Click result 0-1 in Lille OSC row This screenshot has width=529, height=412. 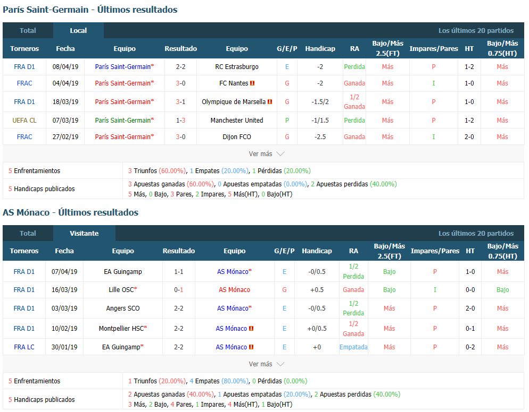(178, 290)
